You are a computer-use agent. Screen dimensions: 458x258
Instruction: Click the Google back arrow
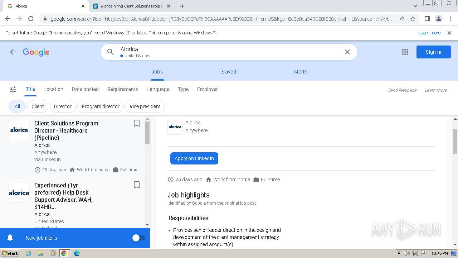pos(13,52)
